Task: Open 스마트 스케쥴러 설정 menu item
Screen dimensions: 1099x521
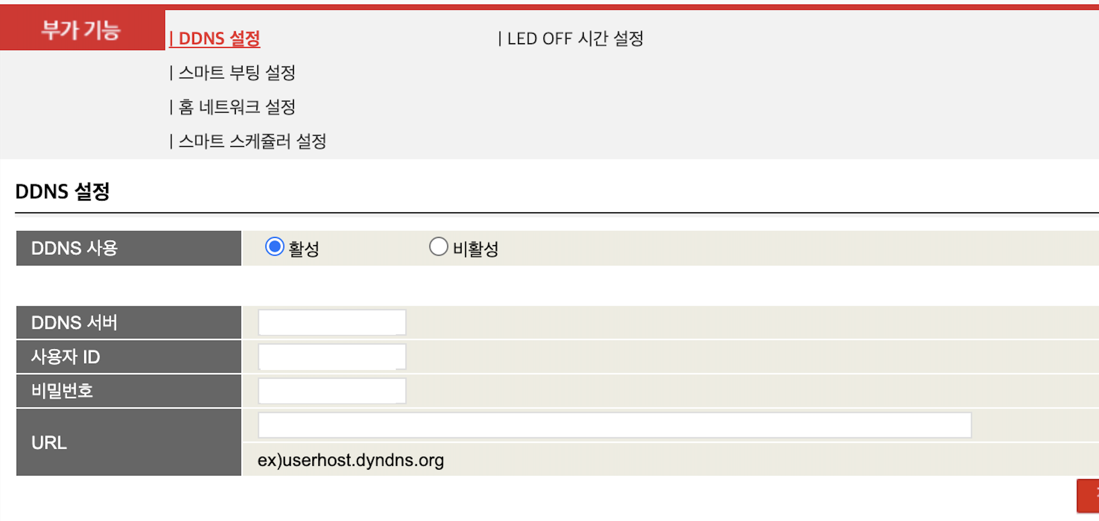Action: tap(248, 141)
